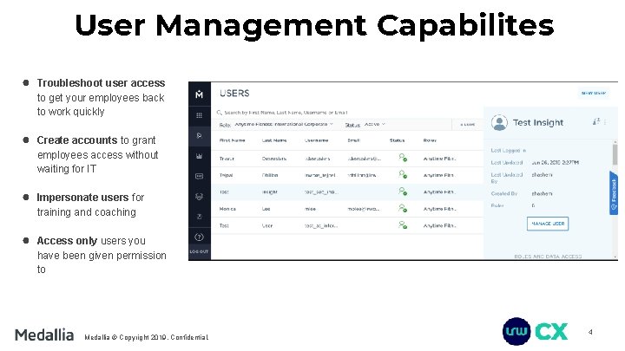Open the bar chart reports icon in the sidebar
This screenshot has width=625, height=351.
[200, 156]
